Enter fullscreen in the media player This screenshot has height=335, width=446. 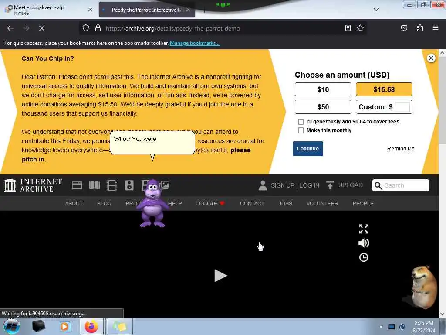[x=364, y=229]
